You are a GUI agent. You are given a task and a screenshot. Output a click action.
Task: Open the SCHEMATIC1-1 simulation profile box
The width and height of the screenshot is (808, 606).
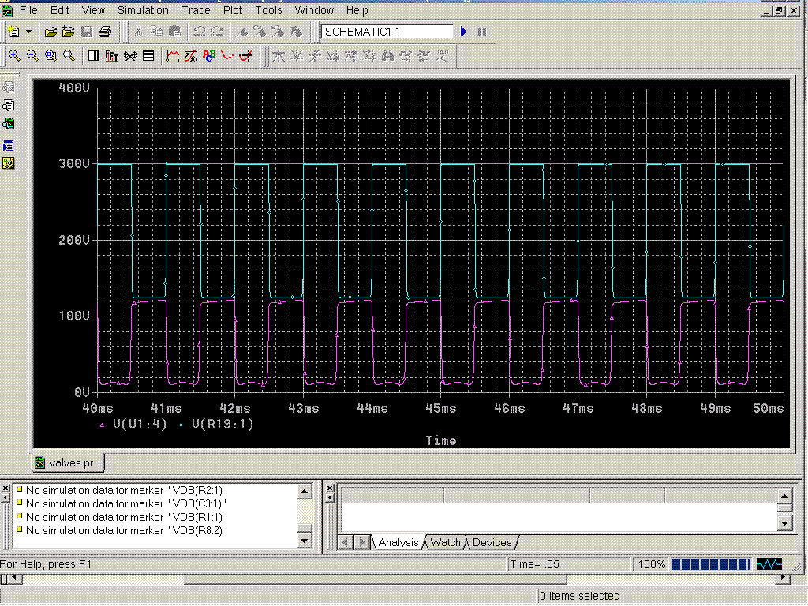[x=387, y=32]
